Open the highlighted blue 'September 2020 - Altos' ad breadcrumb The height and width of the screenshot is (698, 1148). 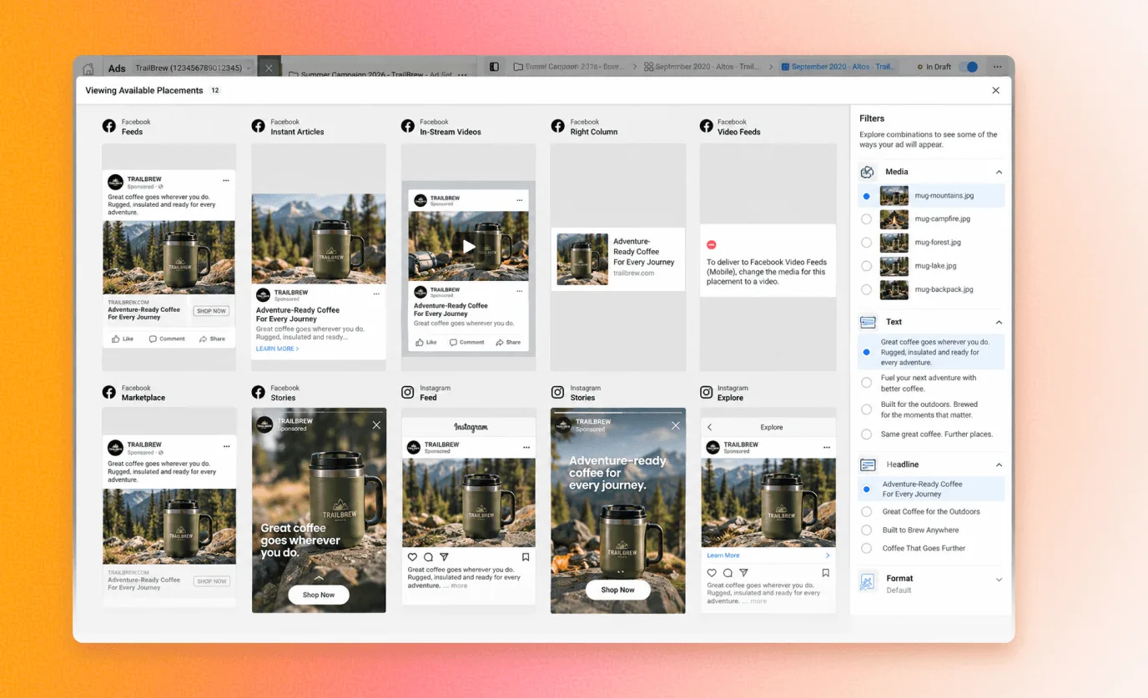coord(837,67)
